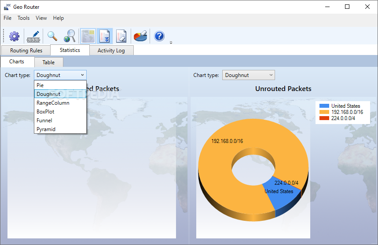Click the '224.0.0.0/4' doughnut slice label
378x245 pixels.
(x=286, y=183)
